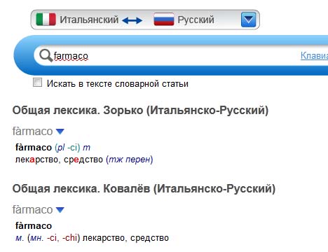
Task: Open the language pair dropdown arrow
Action: [x=248, y=20]
